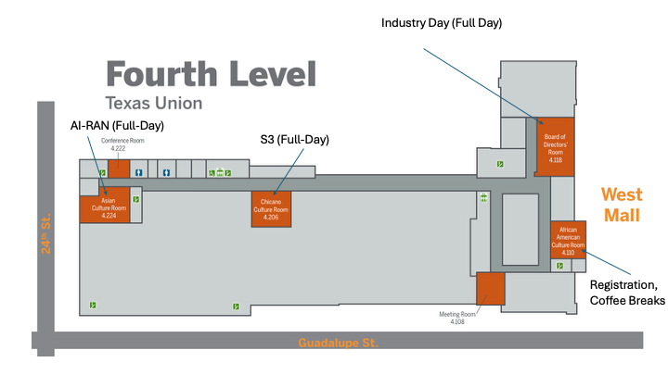Click the stairs icon beside Asian Culture Room
Viewport: 668px width, 375px height.
(135, 199)
